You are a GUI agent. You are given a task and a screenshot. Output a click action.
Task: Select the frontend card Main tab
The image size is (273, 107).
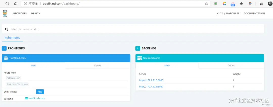click(33, 66)
